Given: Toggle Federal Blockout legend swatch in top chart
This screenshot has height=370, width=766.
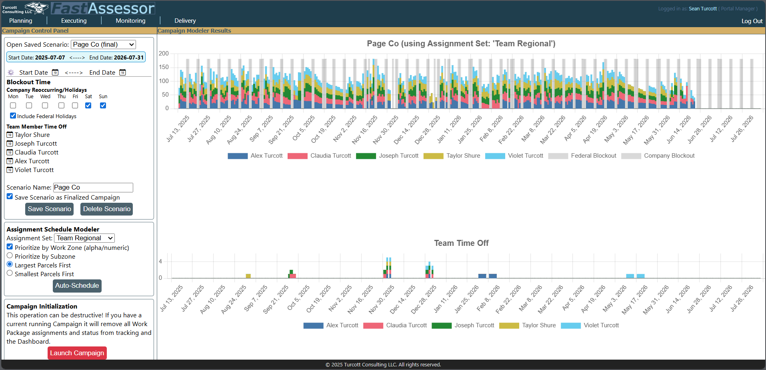Looking at the screenshot, I should (x=558, y=156).
